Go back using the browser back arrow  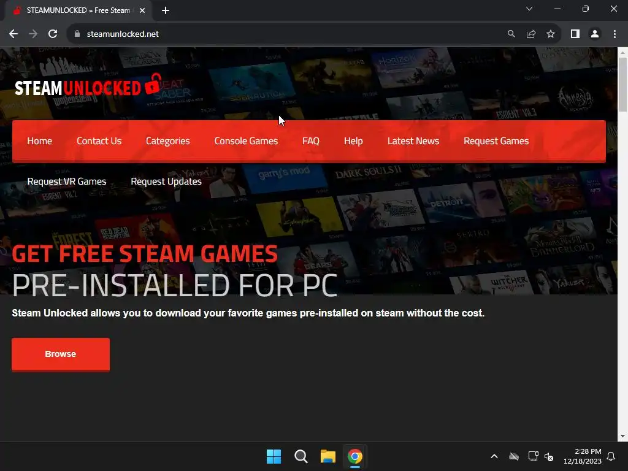click(13, 34)
